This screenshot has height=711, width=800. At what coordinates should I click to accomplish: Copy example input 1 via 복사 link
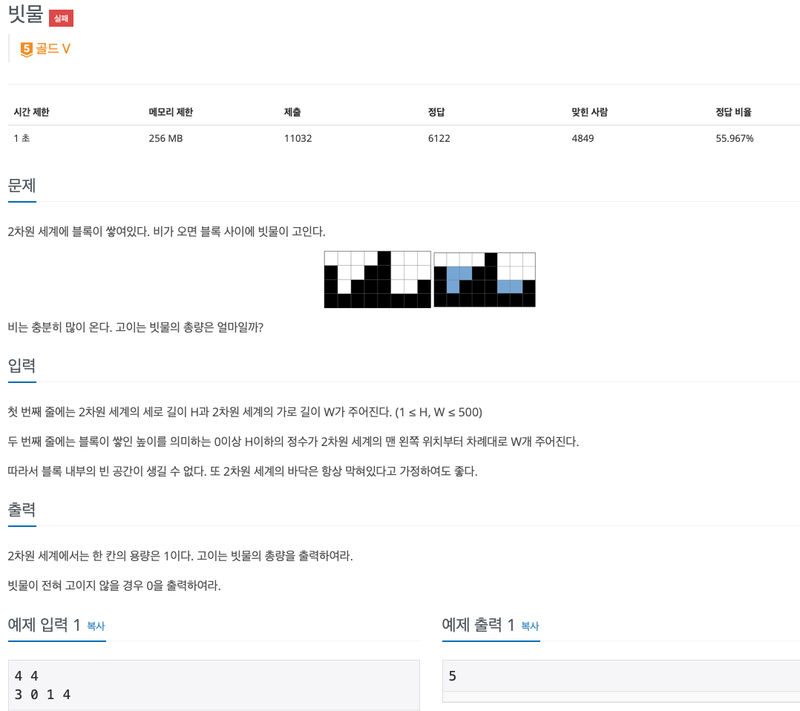[96, 626]
